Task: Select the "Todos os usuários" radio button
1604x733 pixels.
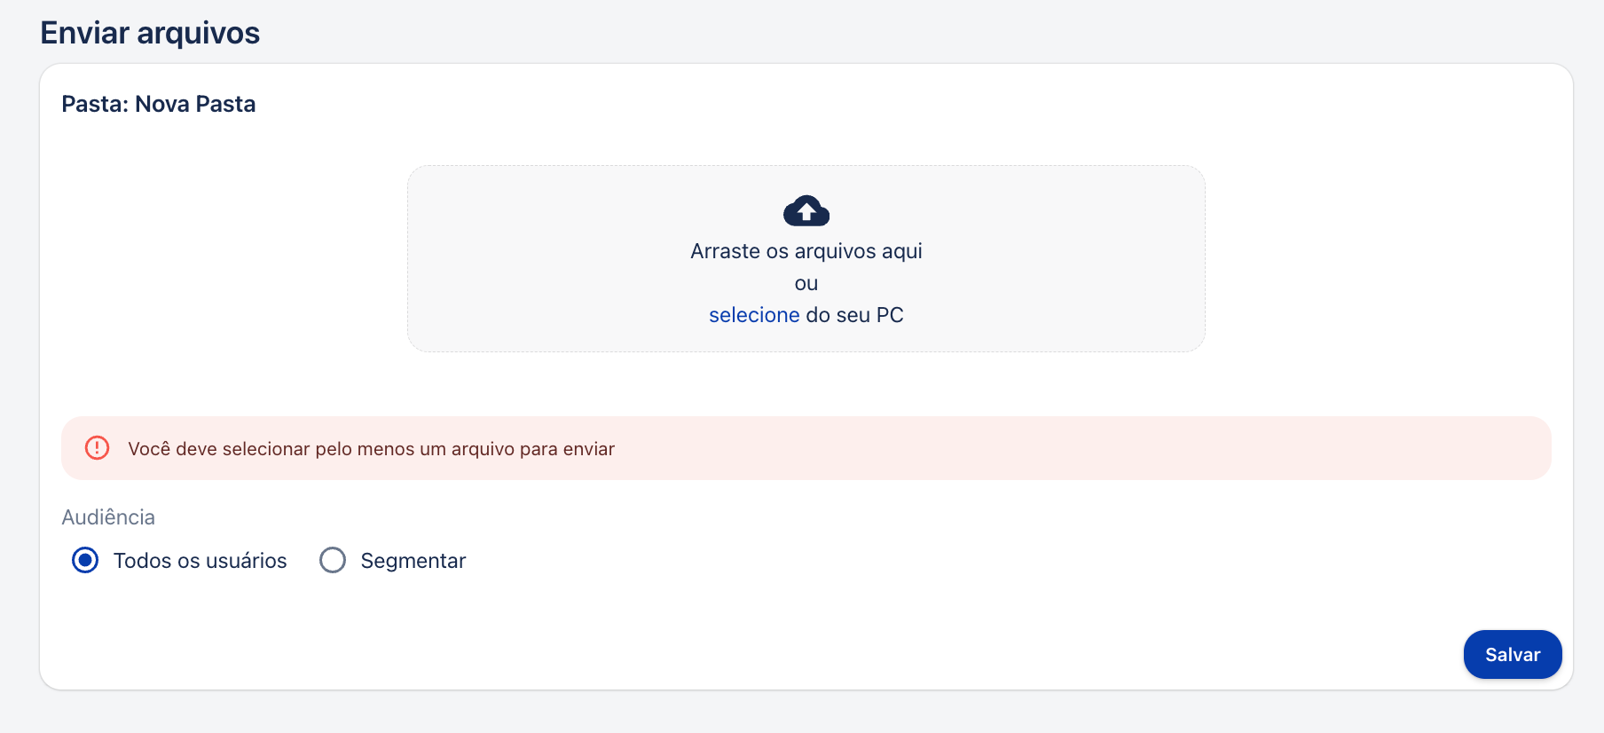Action: click(x=85, y=560)
